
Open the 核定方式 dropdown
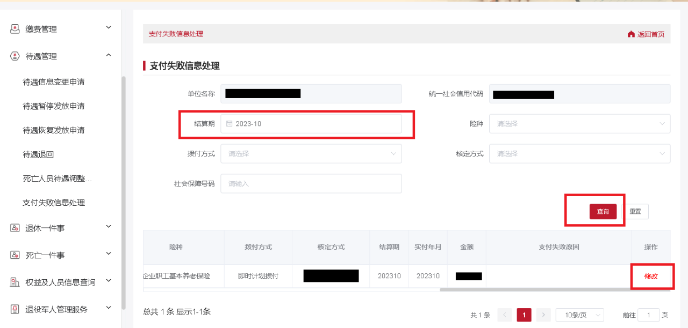[579, 154]
